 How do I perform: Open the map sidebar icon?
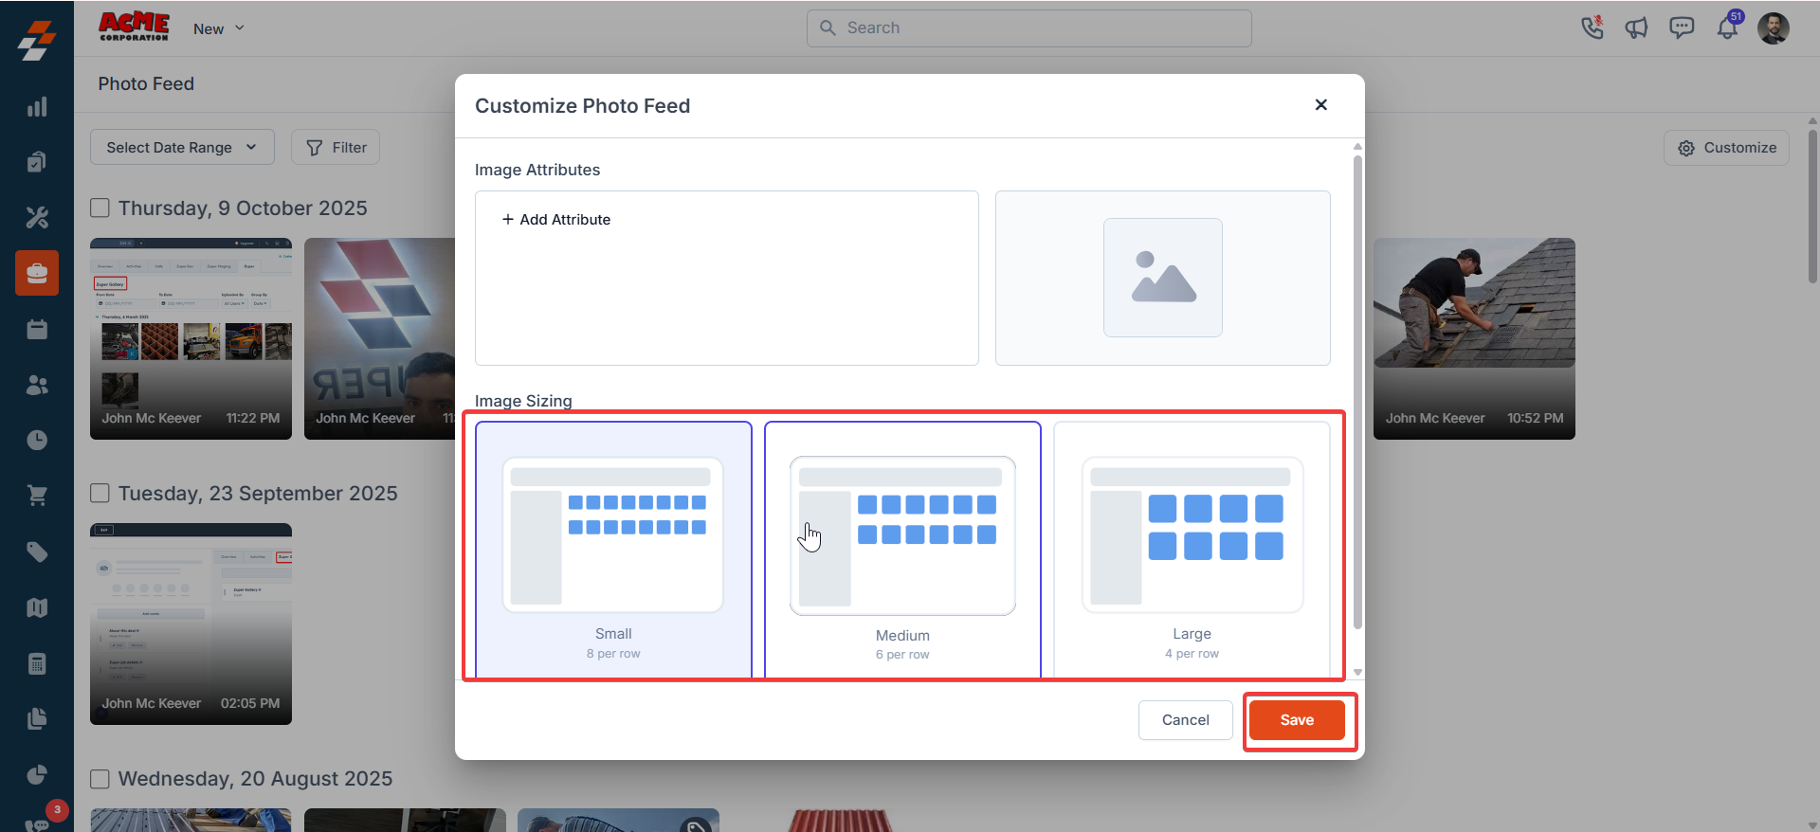click(37, 607)
